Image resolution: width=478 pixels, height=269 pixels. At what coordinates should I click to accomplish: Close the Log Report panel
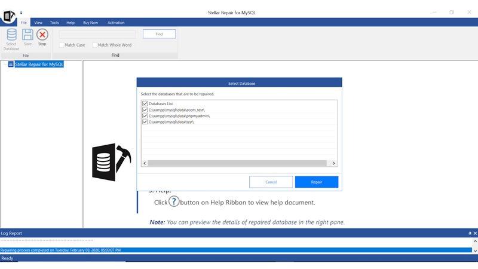pyautogui.click(x=475, y=233)
